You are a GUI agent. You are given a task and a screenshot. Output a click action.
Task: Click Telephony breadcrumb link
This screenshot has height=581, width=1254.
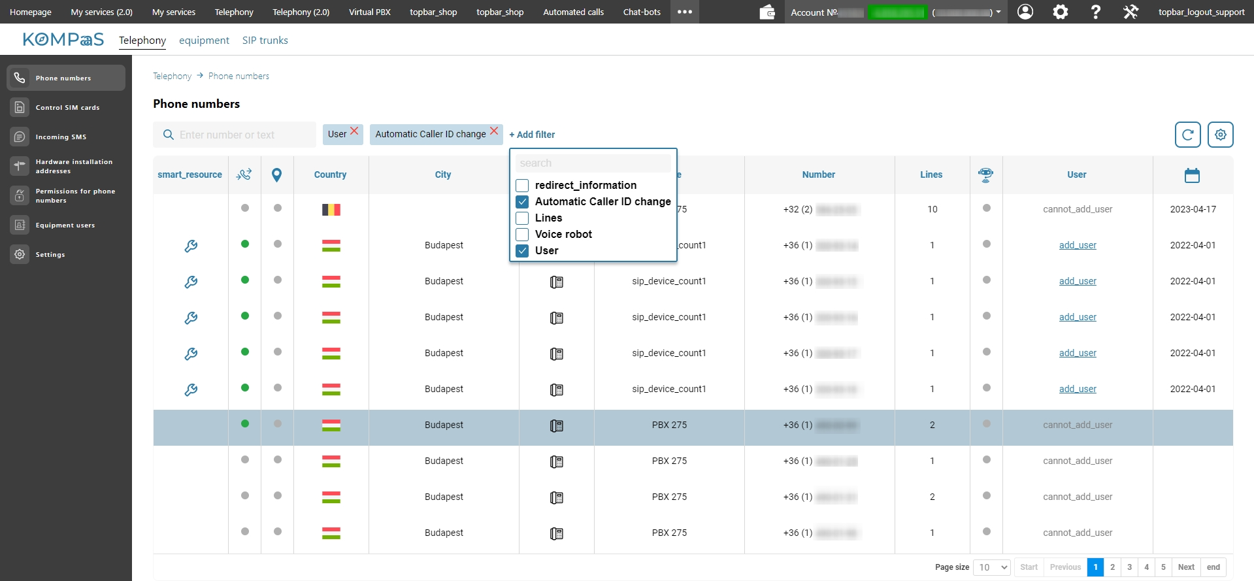coord(173,76)
